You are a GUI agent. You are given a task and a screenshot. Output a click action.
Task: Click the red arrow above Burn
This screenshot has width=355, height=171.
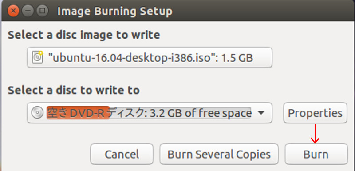[315, 134]
